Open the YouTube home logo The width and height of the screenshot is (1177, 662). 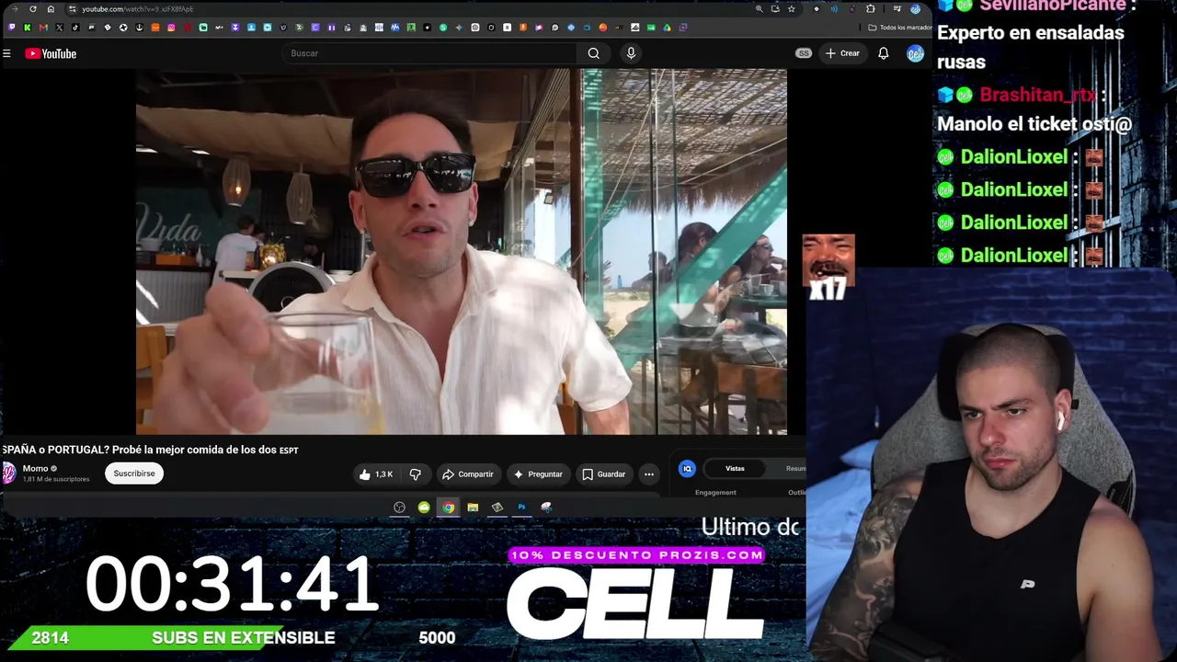click(x=51, y=53)
